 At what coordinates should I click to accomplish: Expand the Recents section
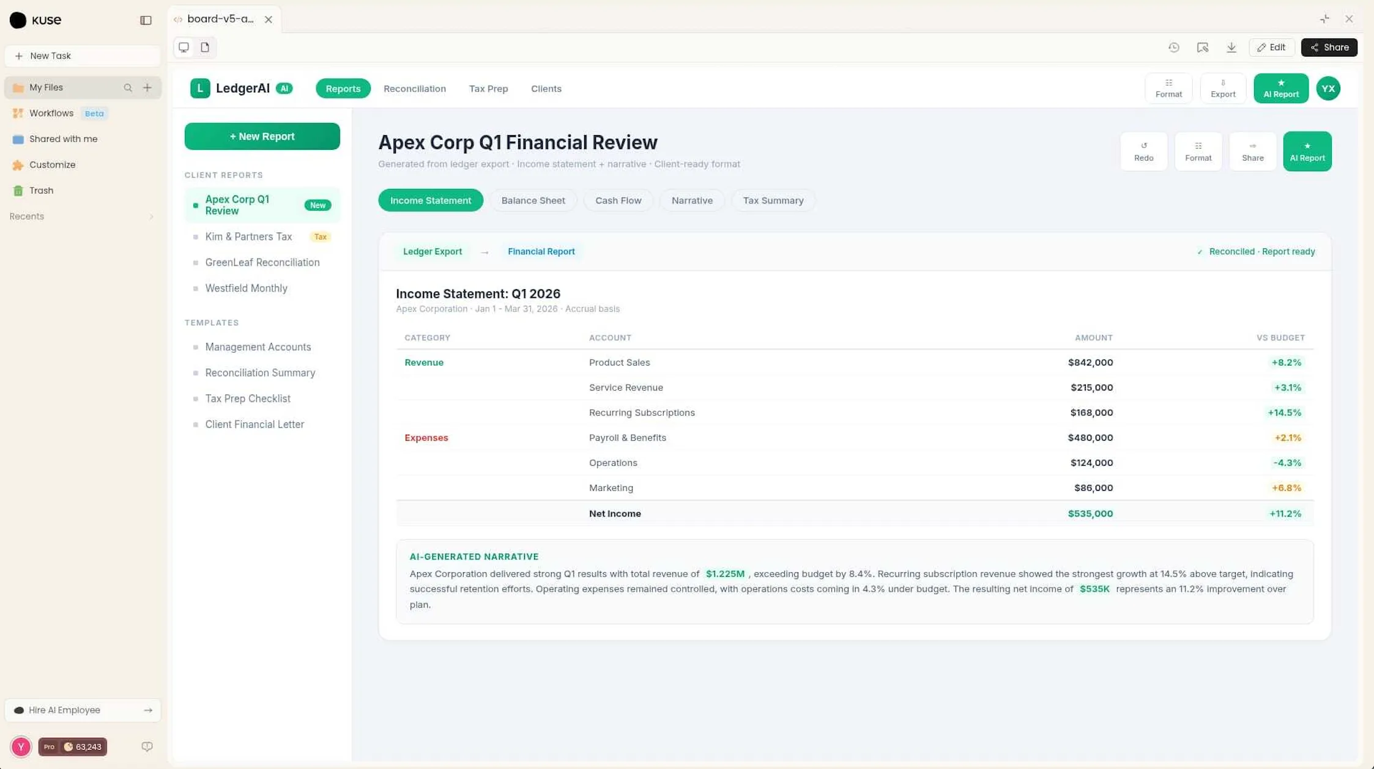pos(83,216)
